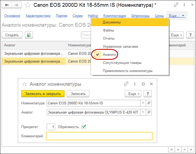
Task: Choose Сопутствующие товары menu entry
Action: [130, 63]
